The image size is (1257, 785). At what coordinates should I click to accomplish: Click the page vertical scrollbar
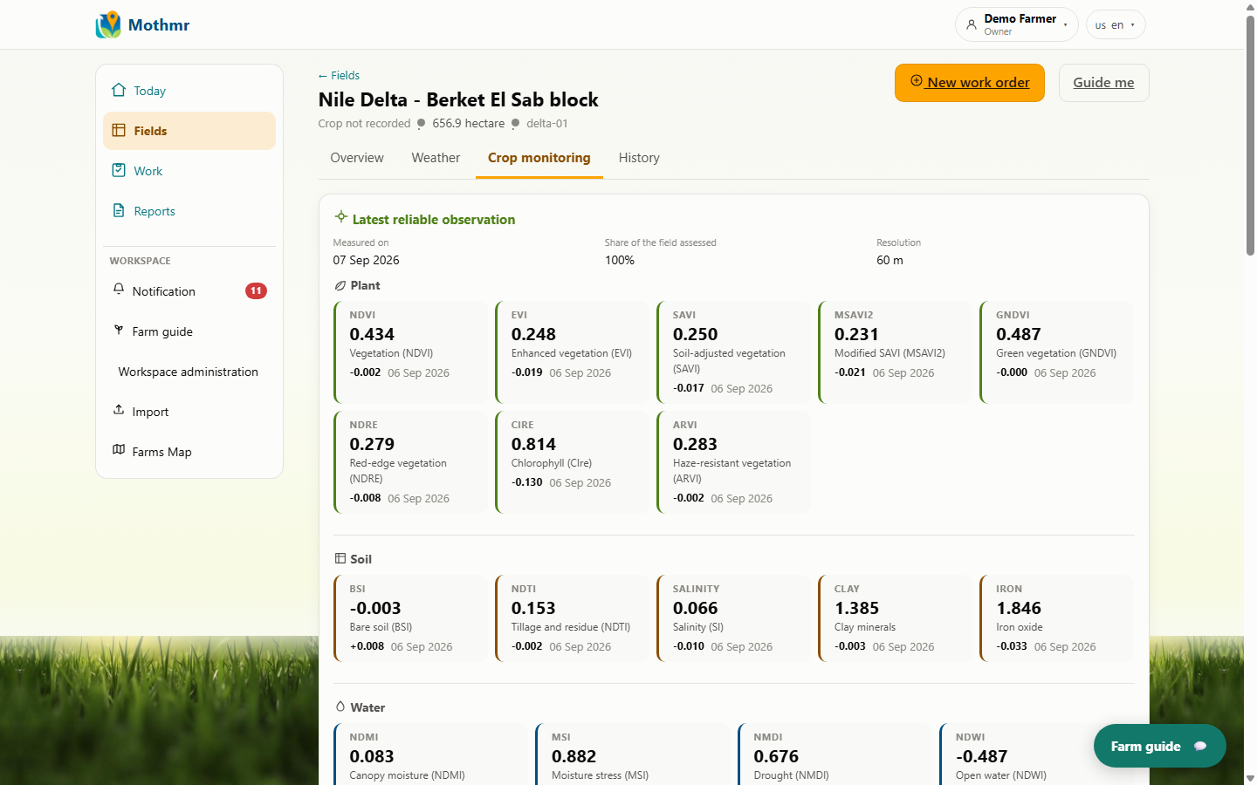click(1250, 134)
